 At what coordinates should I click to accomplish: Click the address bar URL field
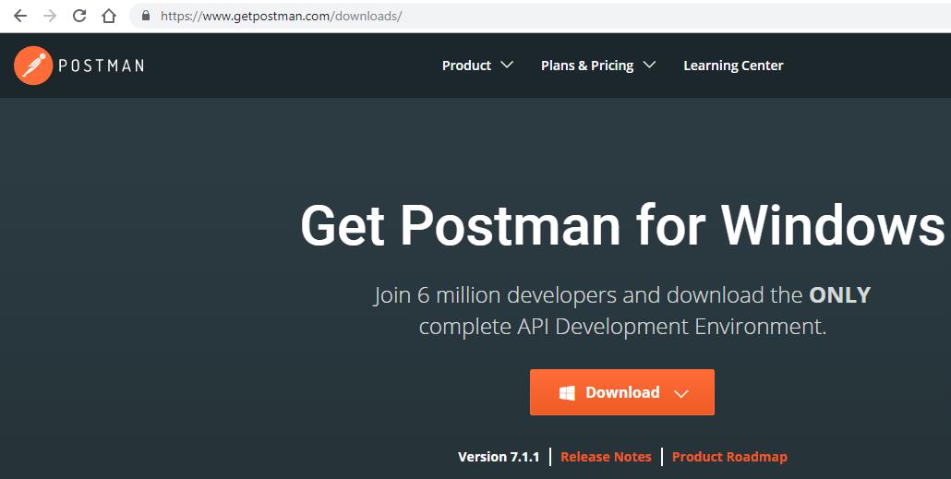[x=540, y=16]
